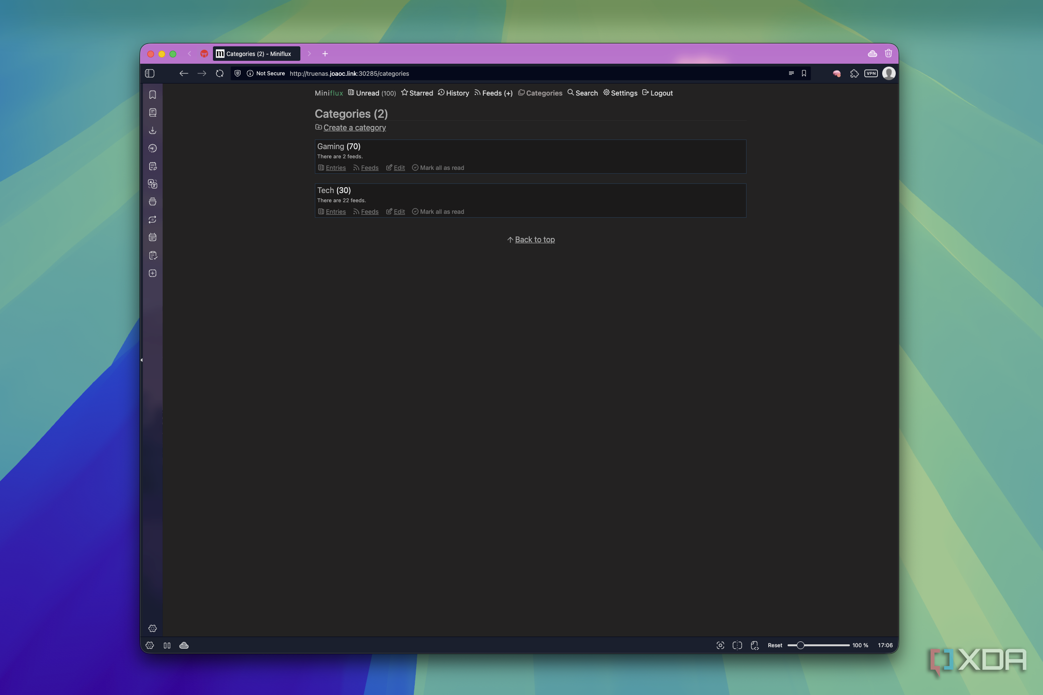
Task: Click Create a category link
Action: (x=354, y=127)
